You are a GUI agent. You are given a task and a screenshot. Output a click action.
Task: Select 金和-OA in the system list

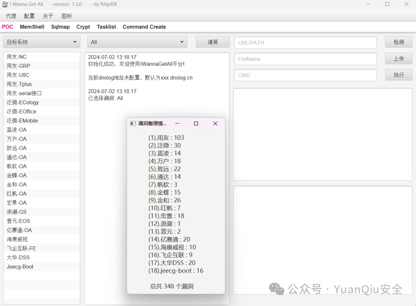[x=42, y=184]
